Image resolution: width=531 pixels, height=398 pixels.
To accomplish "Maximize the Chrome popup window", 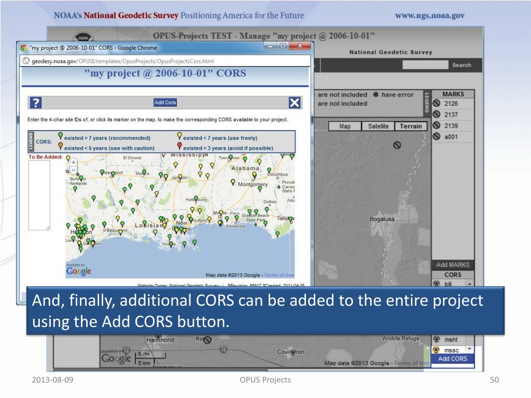I will coord(283,46).
